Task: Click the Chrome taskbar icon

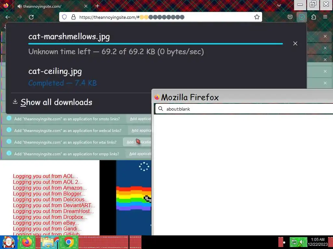Action: pos(68,242)
